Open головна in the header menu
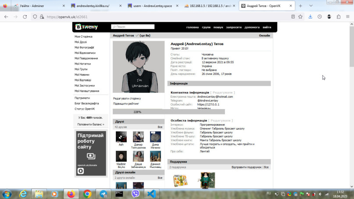Image resolution: width=354 pixels, height=199 pixels. tap(192, 27)
